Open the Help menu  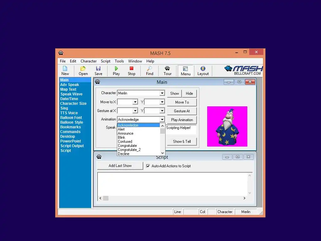[150, 61]
